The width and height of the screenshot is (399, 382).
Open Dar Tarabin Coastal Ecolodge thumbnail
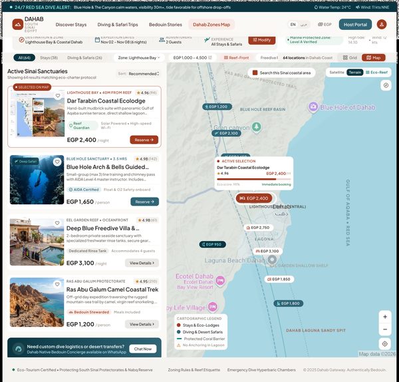pyautogui.click(x=37, y=114)
